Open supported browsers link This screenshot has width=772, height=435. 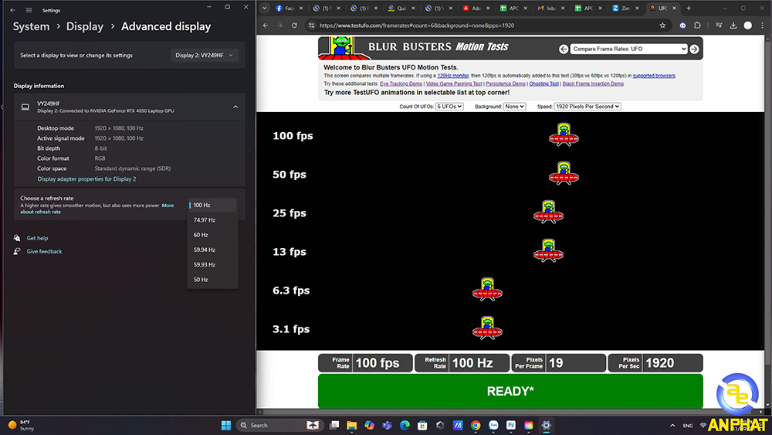point(654,76)
